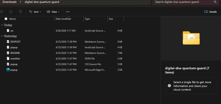The height and width of the screenshot is (104, 221).
Task: Click the type "CSS Source File"
Action: pyautogui.click(x=93, y=64)
